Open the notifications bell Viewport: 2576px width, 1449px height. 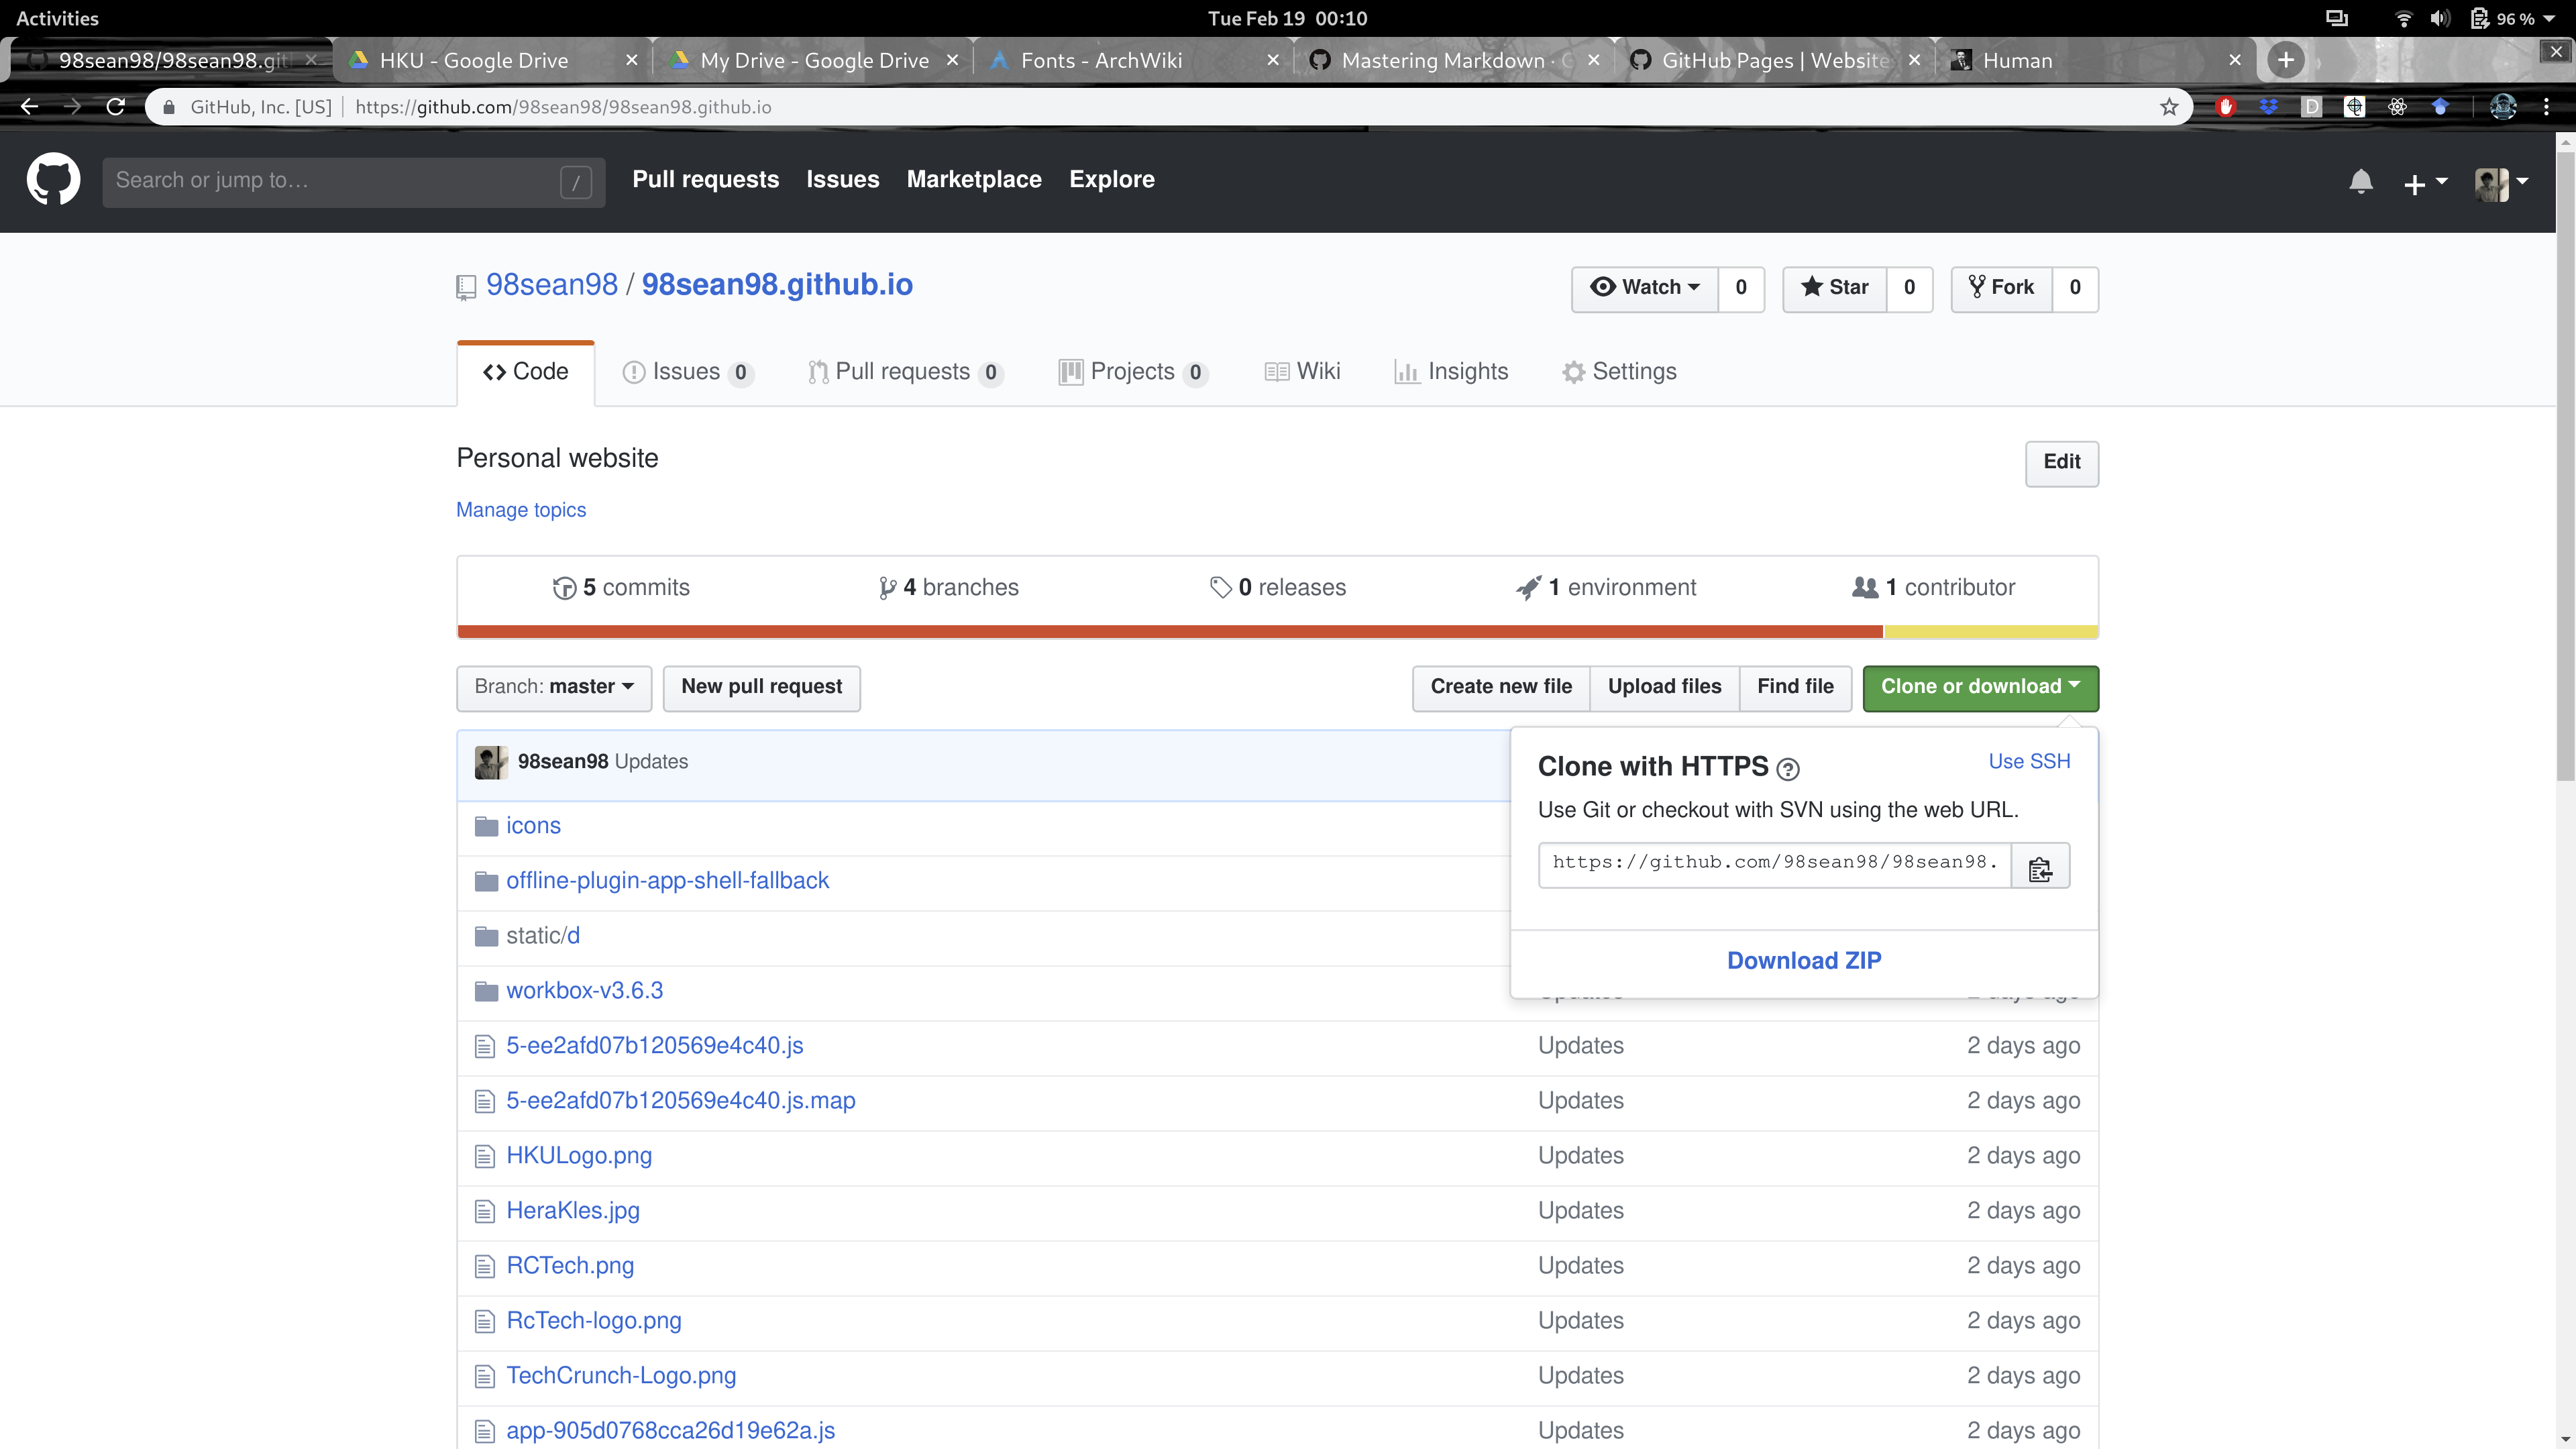(2360, 182)
